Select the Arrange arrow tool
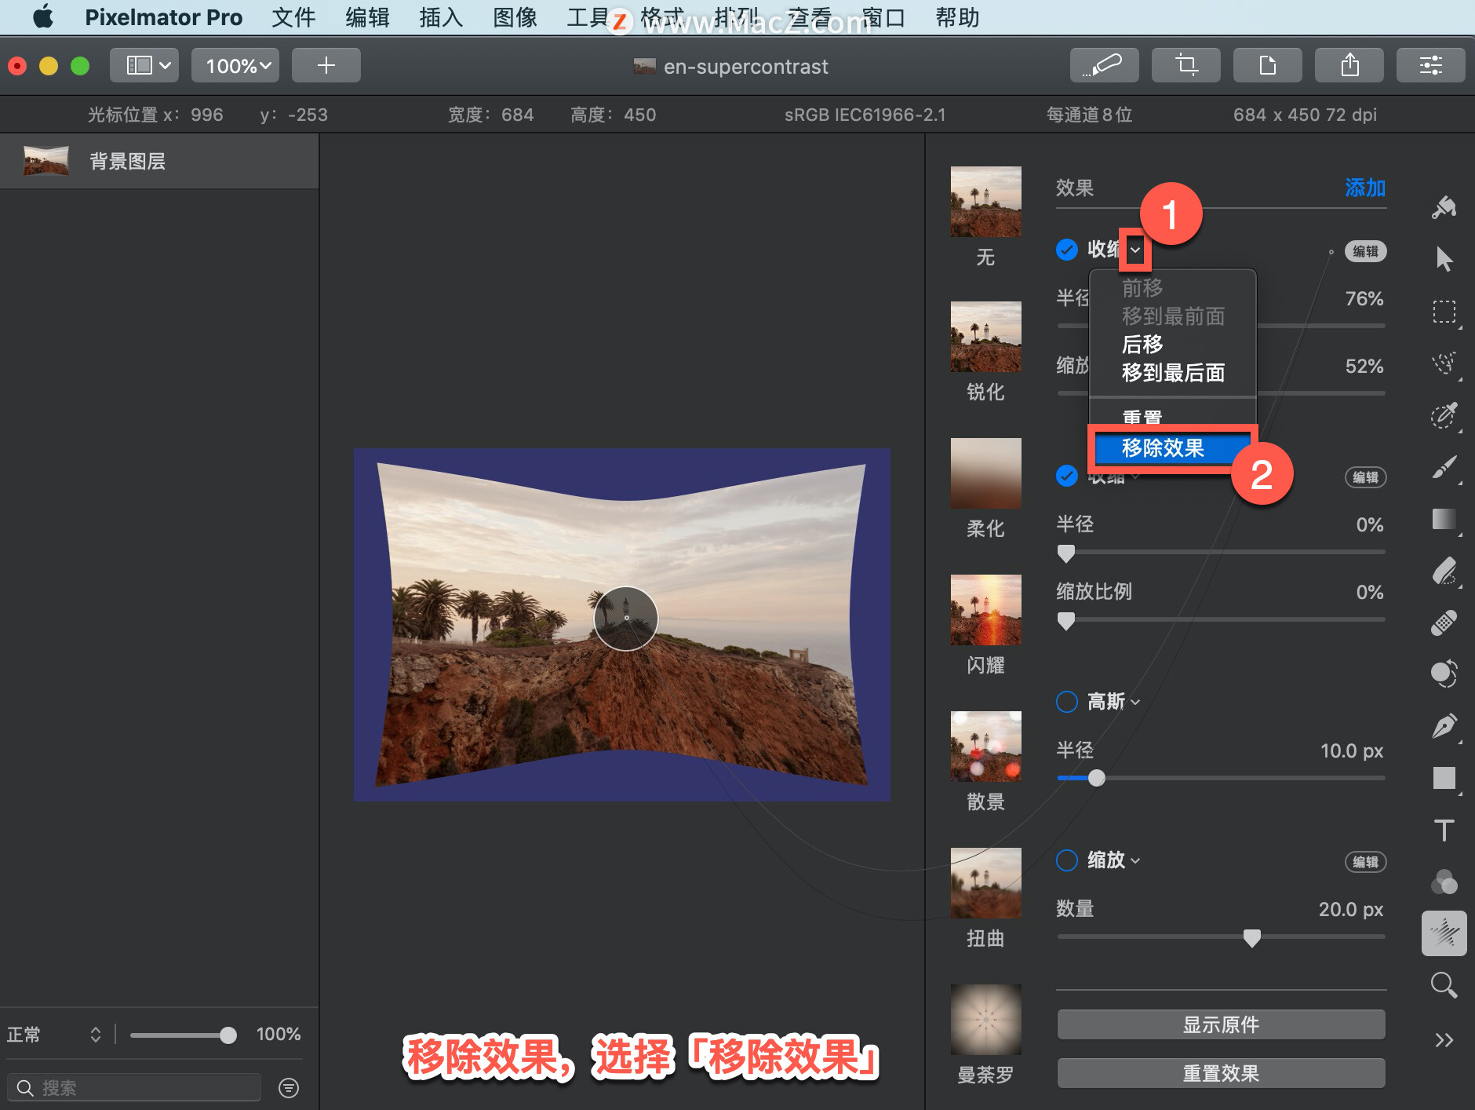Screen dimensions: 1475x1110 [1444, 259]
